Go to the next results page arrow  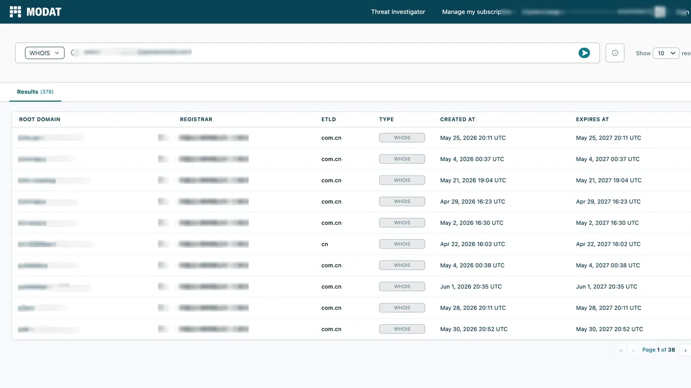tap(685, 350)
